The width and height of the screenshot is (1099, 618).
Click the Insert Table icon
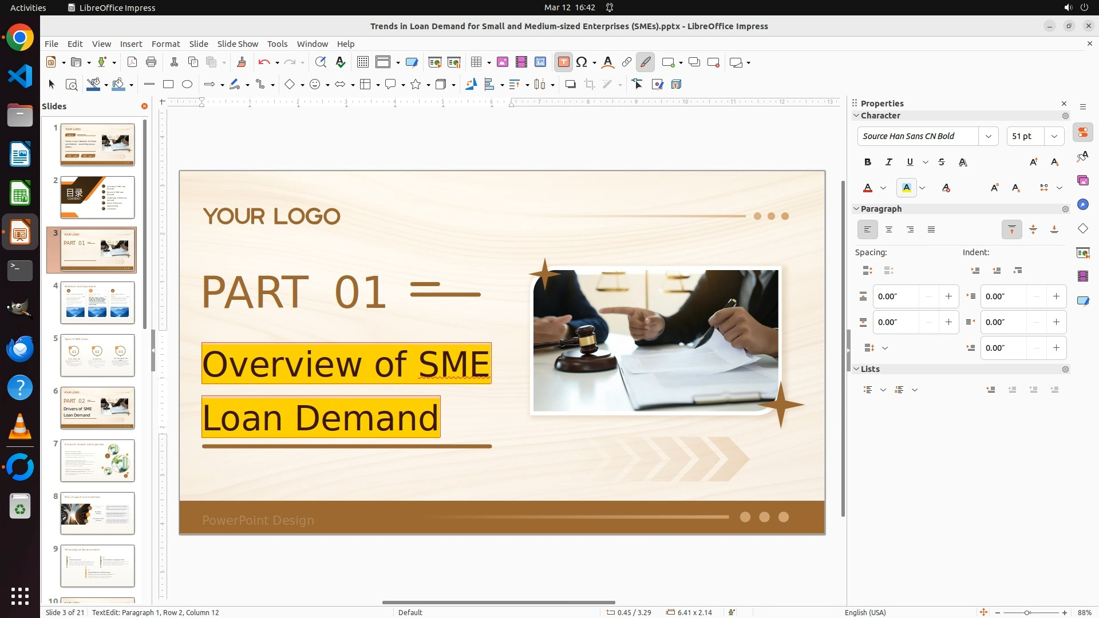tap(476, 62)
